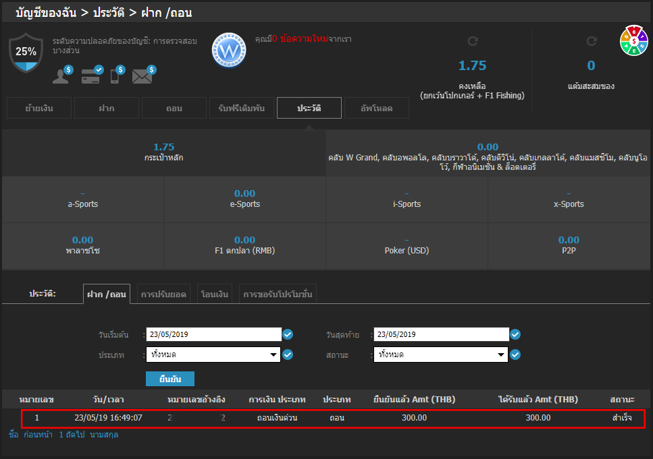Click the วันเริ่มต้น start date input
This screenshot has width=653, height=459.
point(214,334)
